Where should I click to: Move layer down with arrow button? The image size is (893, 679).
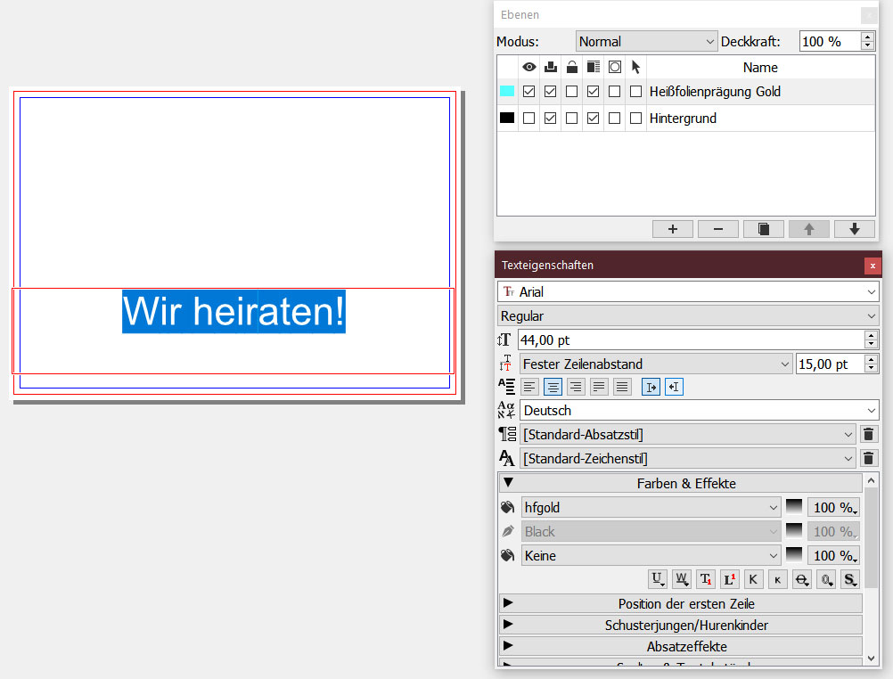tap(854, 229)
